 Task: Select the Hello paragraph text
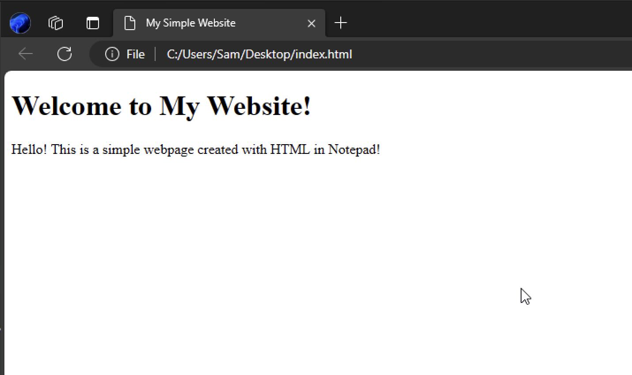click(195, 149)
